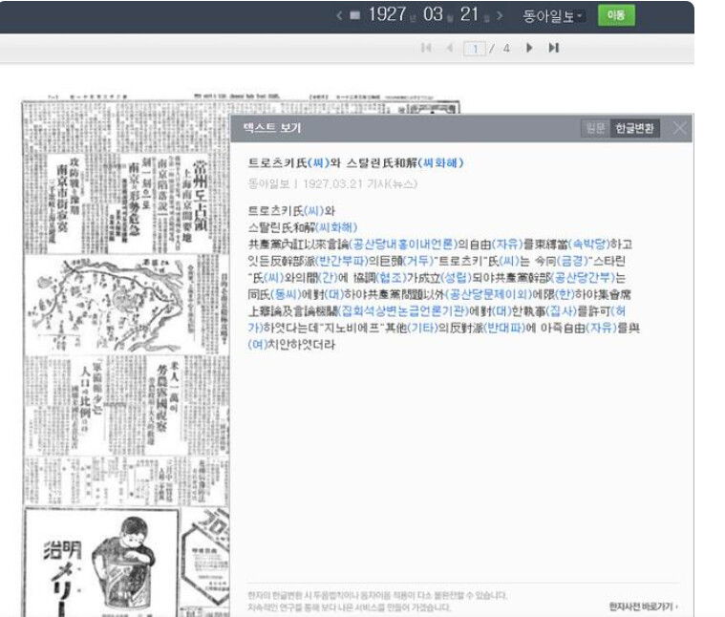This screenshot has height=617, width=725.
Task: Go to previous date arrow
Action: pos(340,15)
